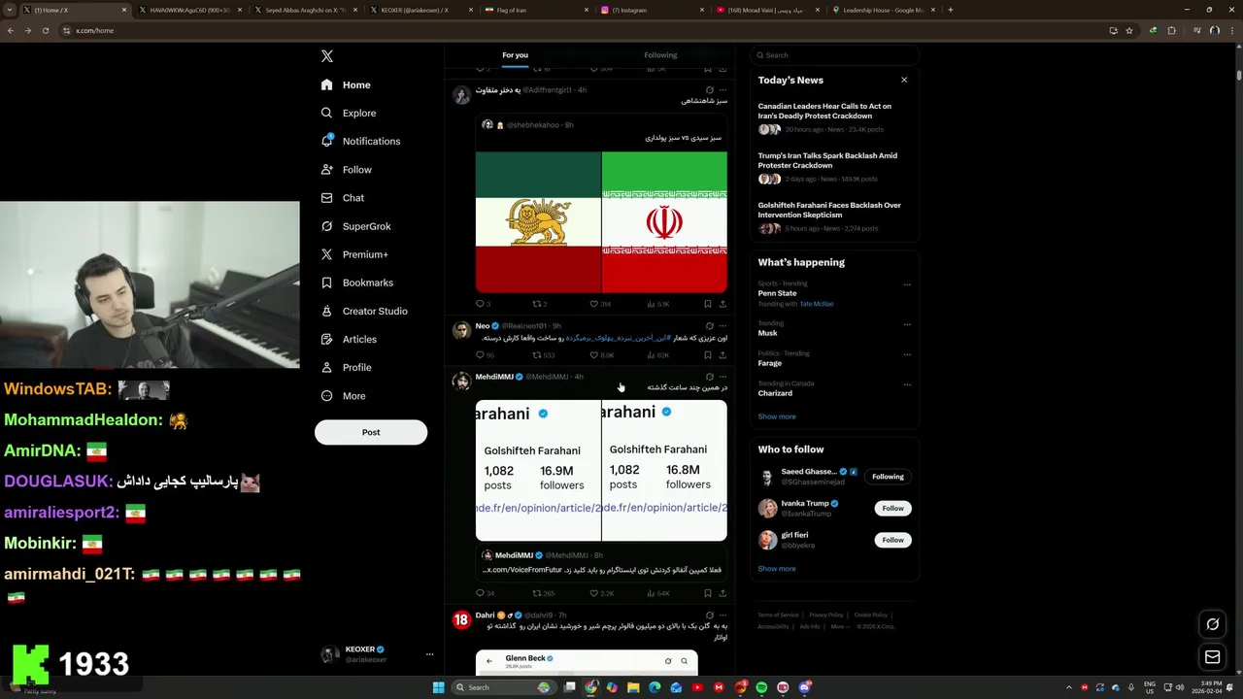1243x699 pixels.
Task: Open Notifications from the sidebar
Action: click(360, 141)
